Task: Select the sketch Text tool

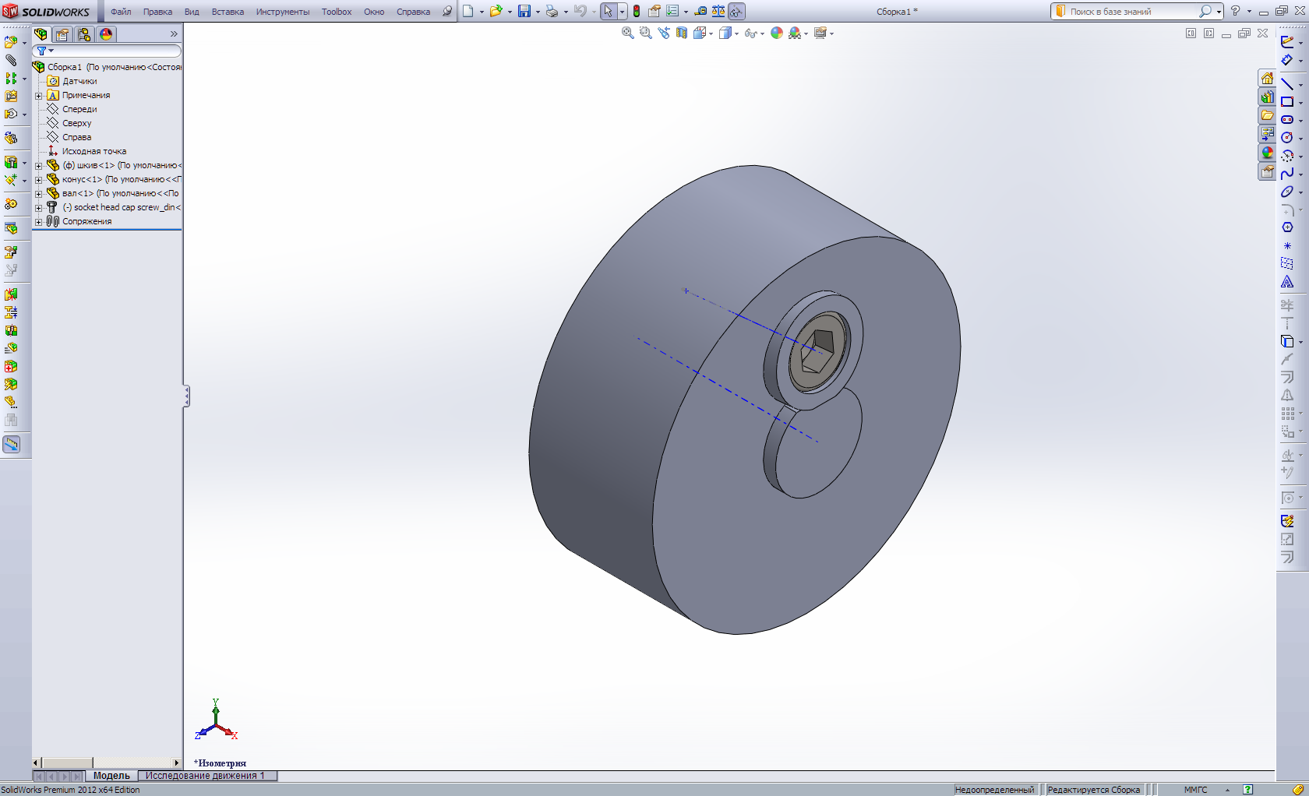Action: tap(1287, 281)
